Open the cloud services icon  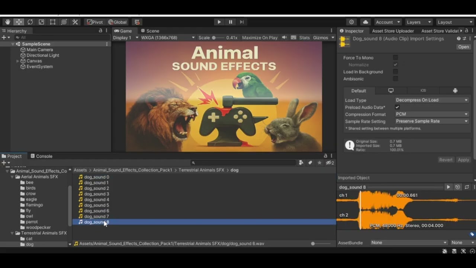click(x=366, y=22)
